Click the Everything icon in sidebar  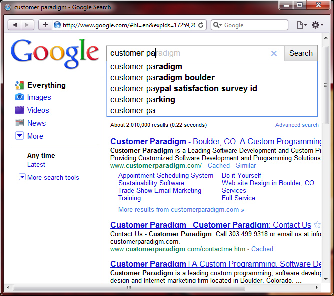(x=19, y=85)
